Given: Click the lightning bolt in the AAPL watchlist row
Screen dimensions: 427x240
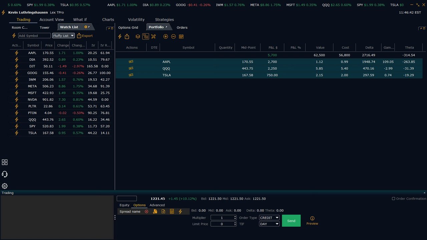Looking at the screenshot, I should [x=17, y=53].
